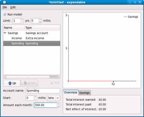Viewport: 144px width, 117px height.
Task: Click the 'Savings account' type cell
Action: [x=37, y=33]
